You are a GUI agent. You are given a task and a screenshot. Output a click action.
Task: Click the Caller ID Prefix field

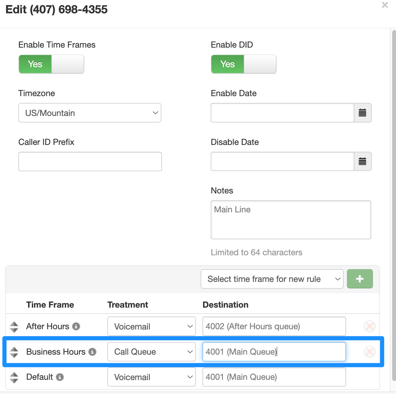pos(90,161)
